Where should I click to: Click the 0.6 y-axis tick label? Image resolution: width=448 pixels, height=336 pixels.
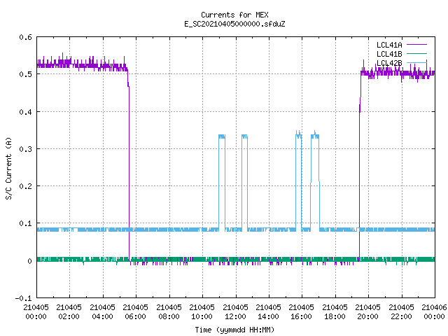coord(26,37)
